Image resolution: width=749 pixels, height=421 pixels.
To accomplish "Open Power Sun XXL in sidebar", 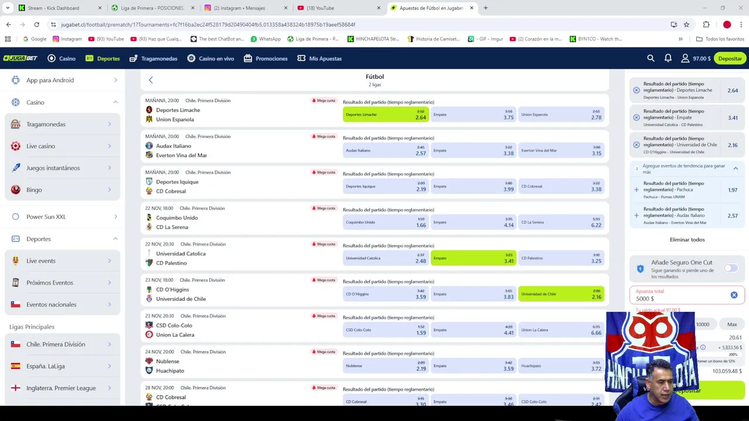I will pos(63,217).
